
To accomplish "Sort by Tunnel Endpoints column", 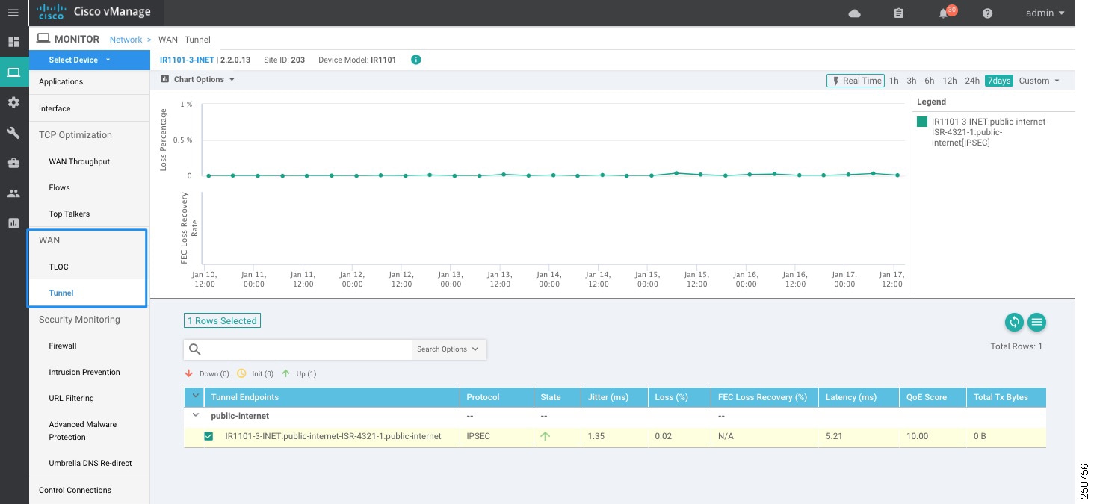I will point(333,397).
